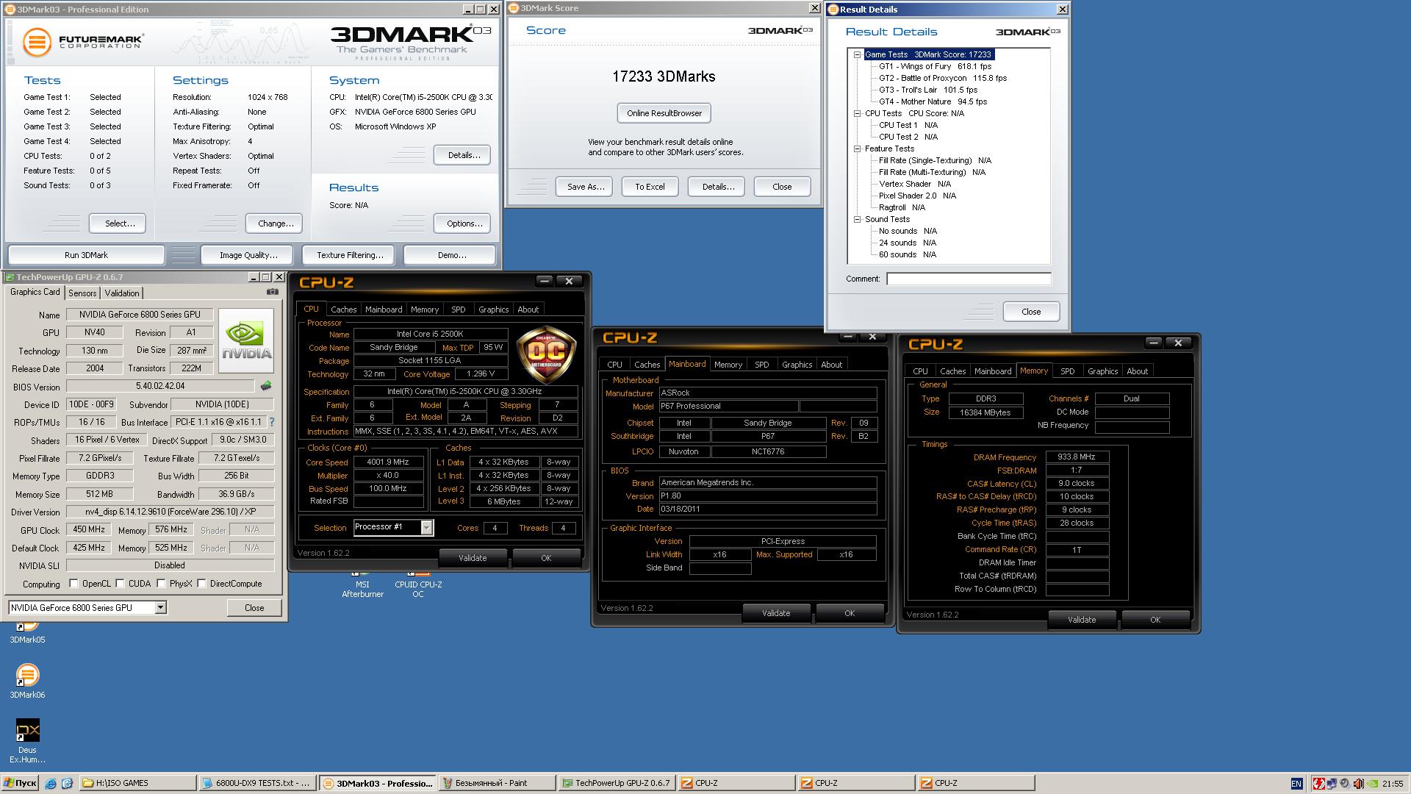
Task: Click the BIOS save chip icon in GPU-Z
Action: [266, 385]
